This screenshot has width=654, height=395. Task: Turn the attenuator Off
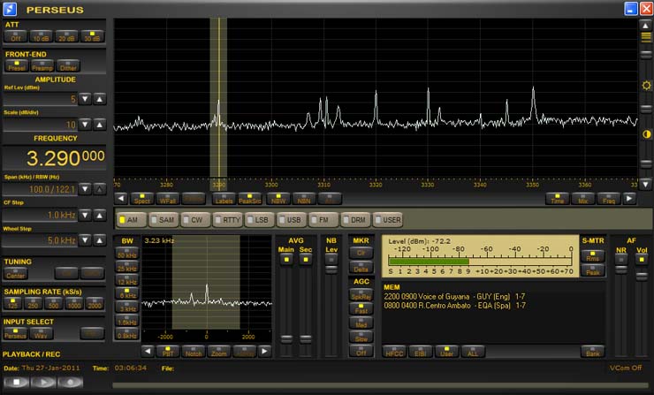tap(16, 36)
